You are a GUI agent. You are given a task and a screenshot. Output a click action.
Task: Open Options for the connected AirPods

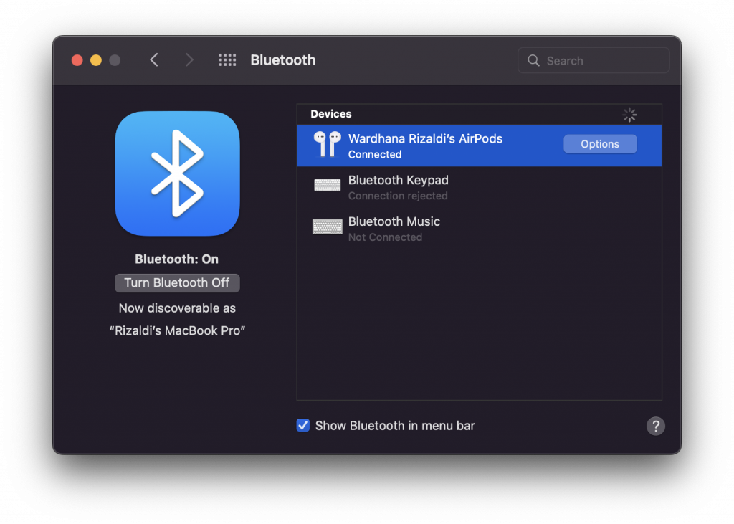(600, 144)
